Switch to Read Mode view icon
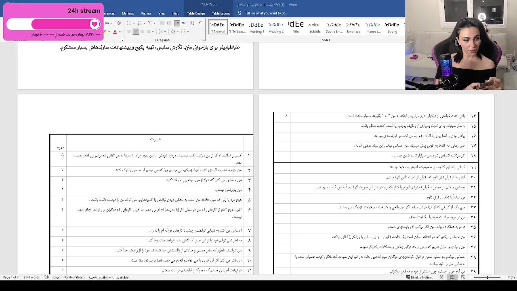517x291 pixels. tap(441, 277)
